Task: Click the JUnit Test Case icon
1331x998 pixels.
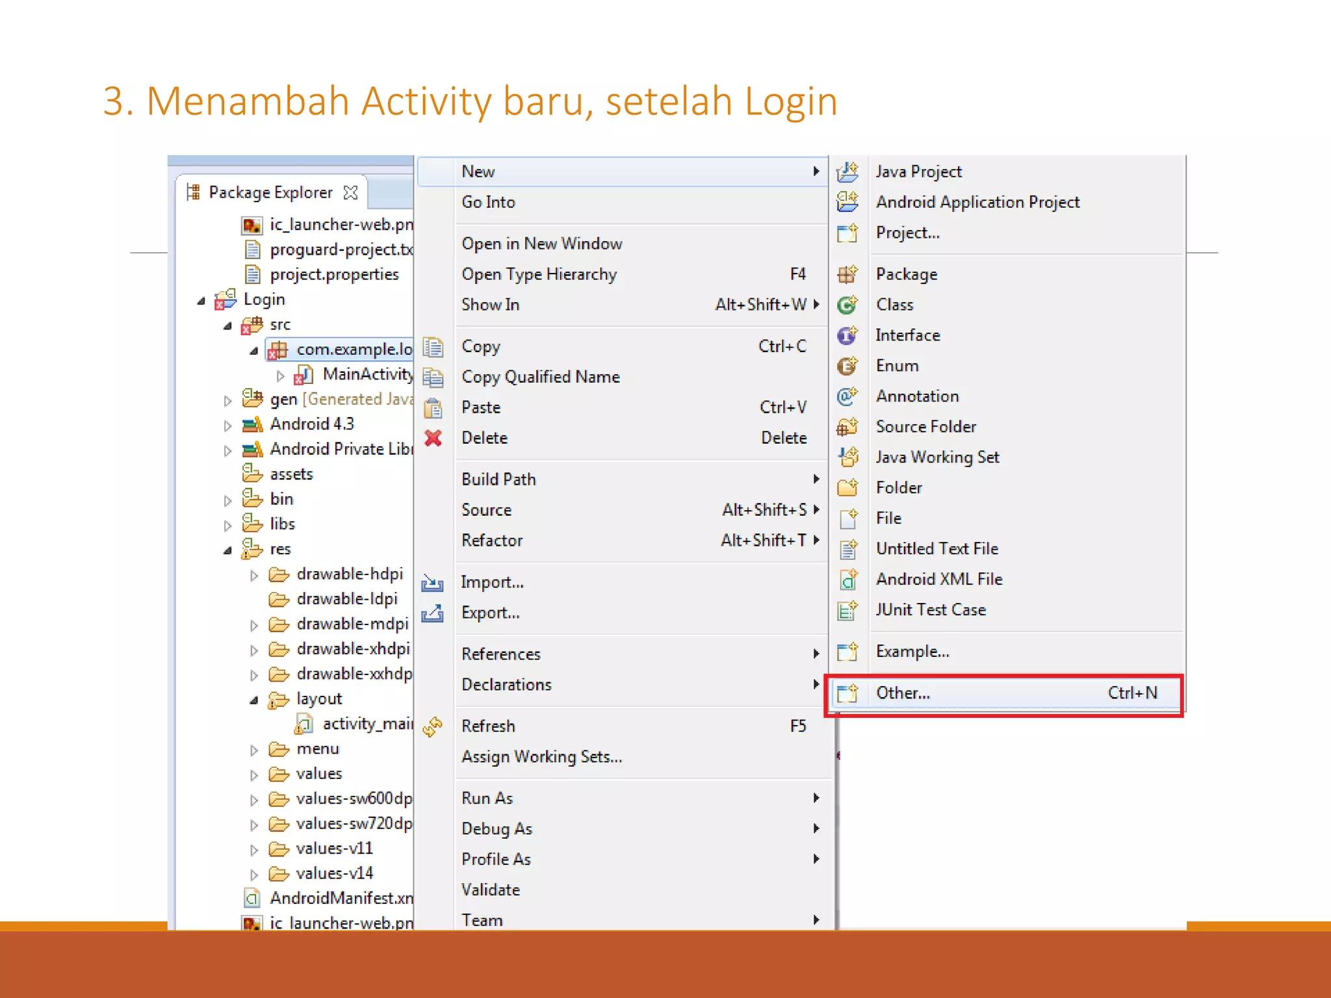Action: pos(847,610)
